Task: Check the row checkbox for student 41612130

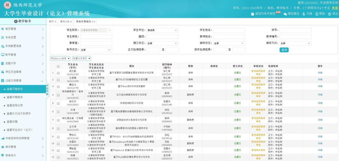Action: coord(59,73)
